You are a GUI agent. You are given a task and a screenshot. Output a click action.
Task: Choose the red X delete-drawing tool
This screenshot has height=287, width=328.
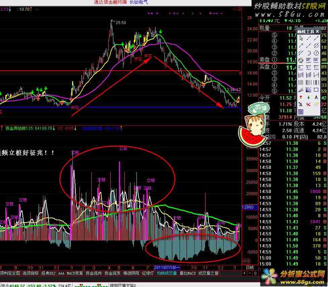point(309,105)
